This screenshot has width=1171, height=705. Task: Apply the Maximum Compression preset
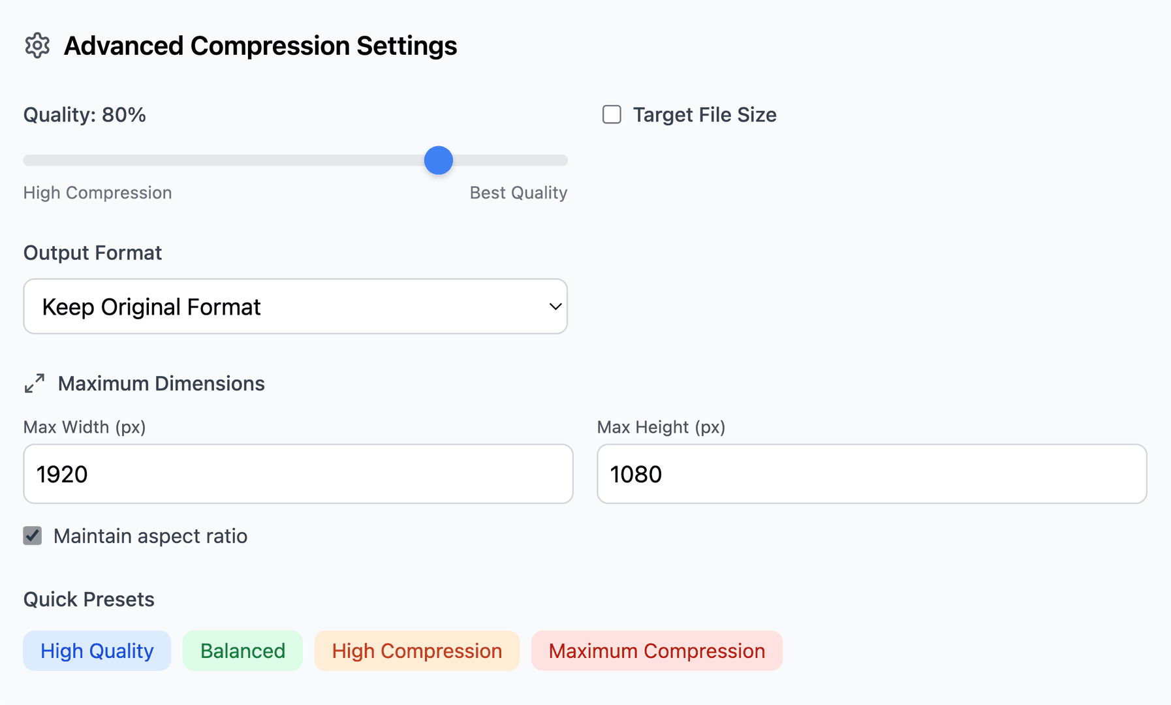(657, 650)
